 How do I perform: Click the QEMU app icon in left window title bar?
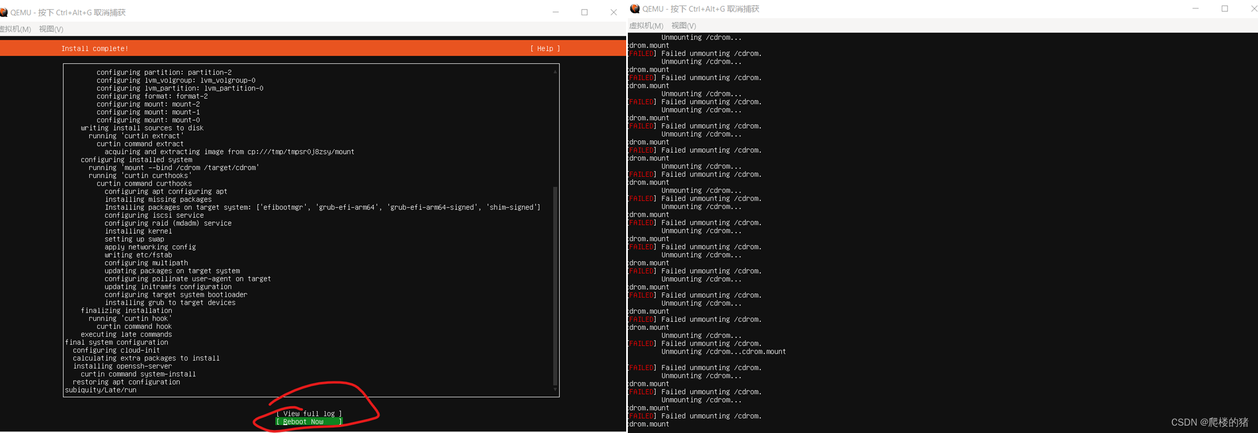coord(3,12)
